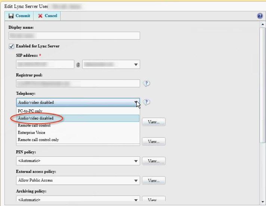Viewport: 266px width, 206px height.
Task: Click the Cancel button label
Action: tap(51, 16)
